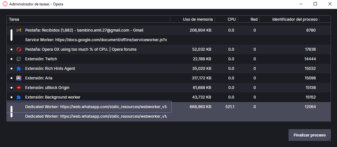End the selected process with Finalizar proceso
Image resolution: width=337 pixels, height=147 pixels.
coord(310,135)
